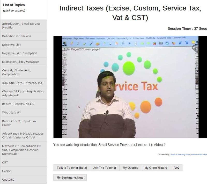Viewport: 207px width, 184px height.
Task: Open the Return, Penalty, VCES topic
Action: 23,104
